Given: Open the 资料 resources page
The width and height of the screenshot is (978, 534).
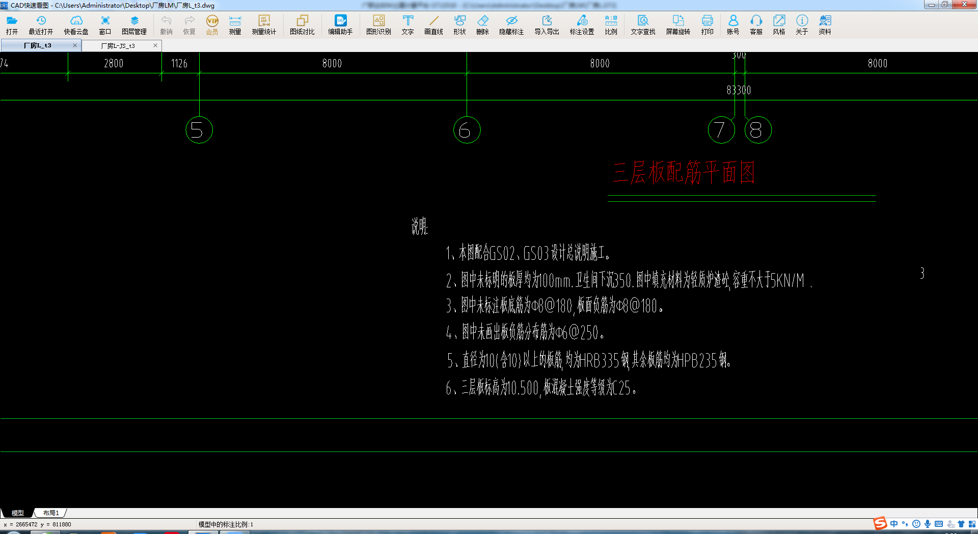Looking at the screenshot, I should pyautogui.click(x=825, y=24).
